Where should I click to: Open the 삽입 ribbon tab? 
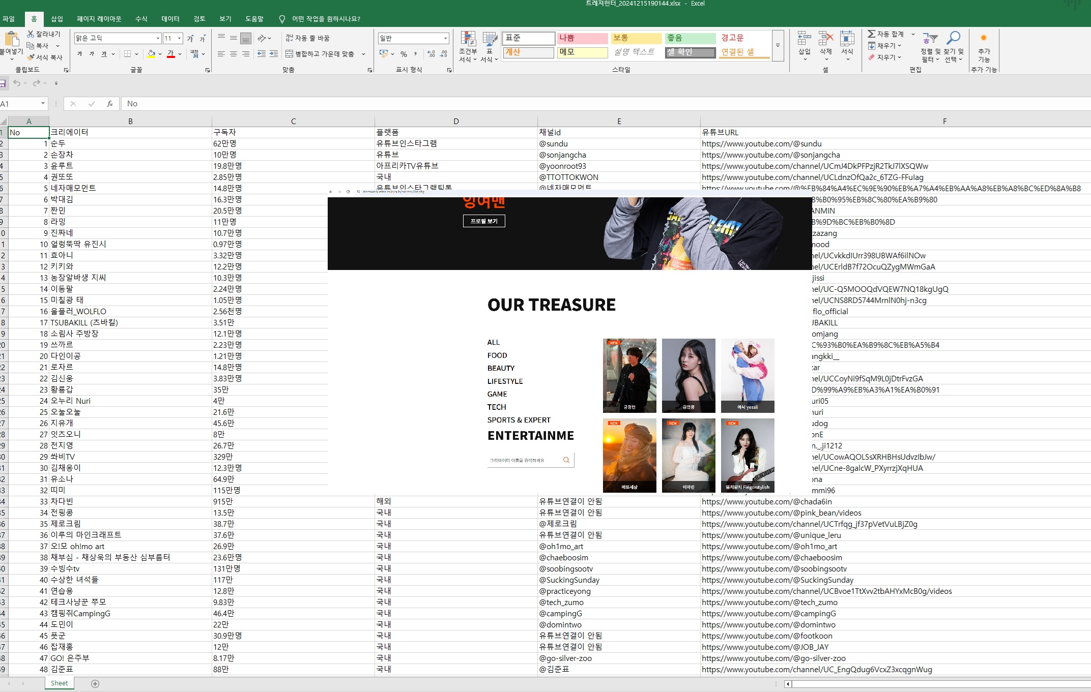[57, 19]
